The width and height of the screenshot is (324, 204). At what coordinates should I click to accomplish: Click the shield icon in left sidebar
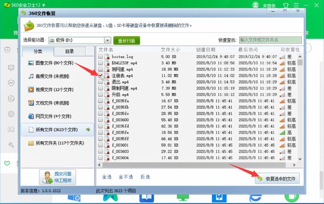[x=11, y=83]
